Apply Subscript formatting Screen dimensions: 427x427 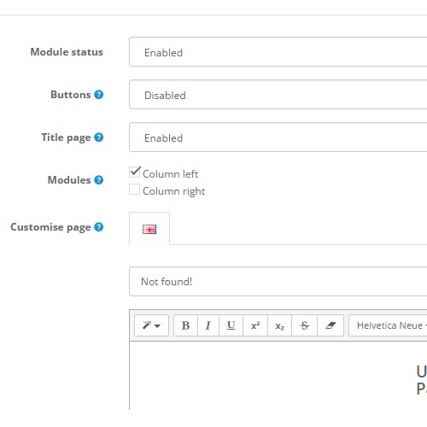point(279,325)
